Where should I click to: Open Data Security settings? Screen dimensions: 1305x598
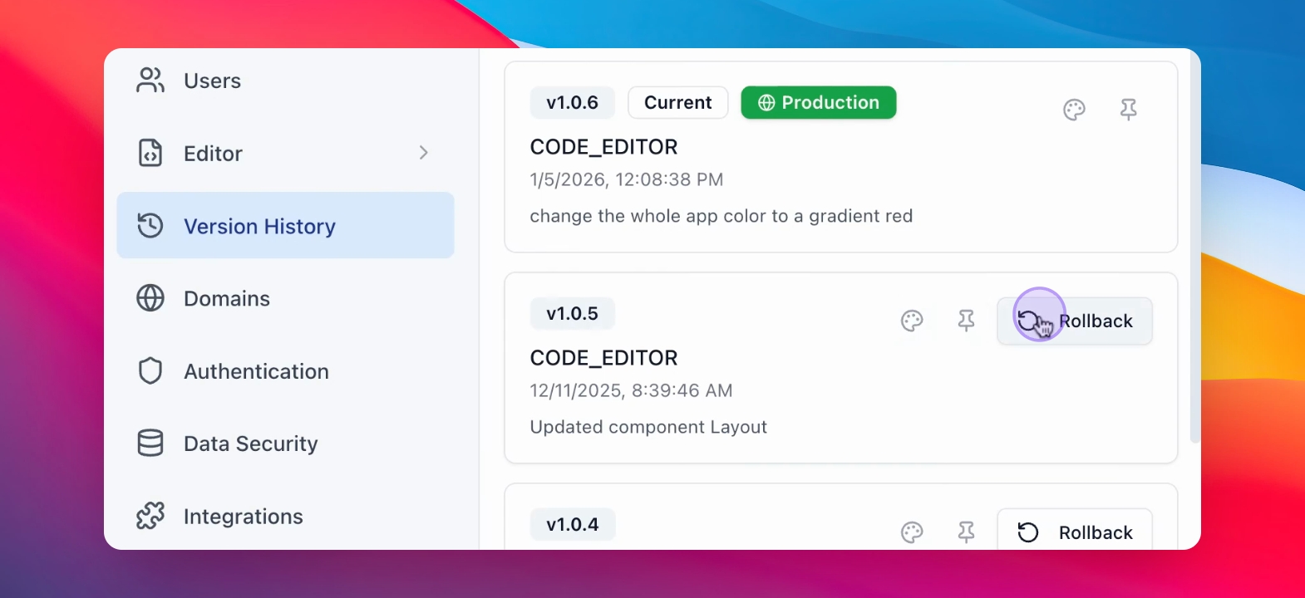250,444
